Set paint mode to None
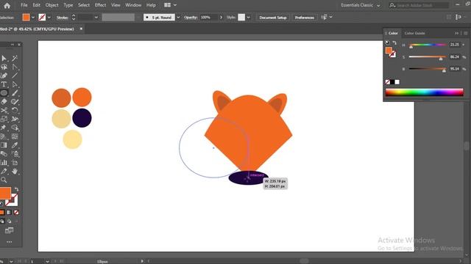The image size is (471, 264). pos(16,213)
